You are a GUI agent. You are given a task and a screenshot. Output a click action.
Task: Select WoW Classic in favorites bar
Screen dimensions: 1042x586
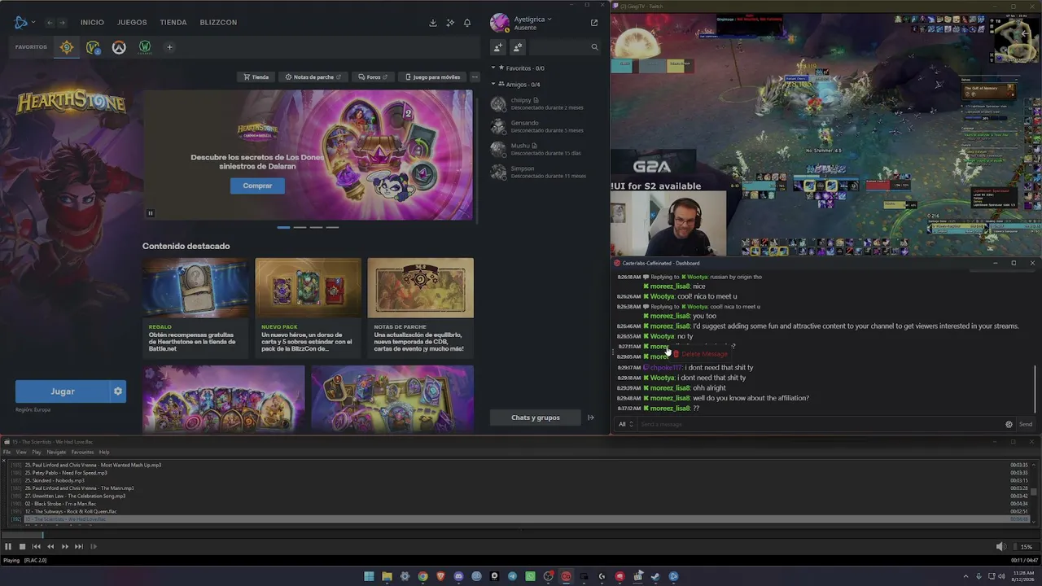(145, 47)
